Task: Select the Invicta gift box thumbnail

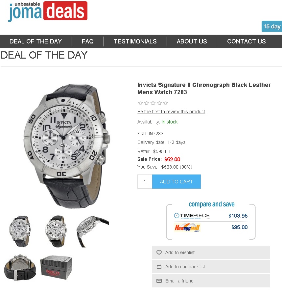Action: click(56, 268)
